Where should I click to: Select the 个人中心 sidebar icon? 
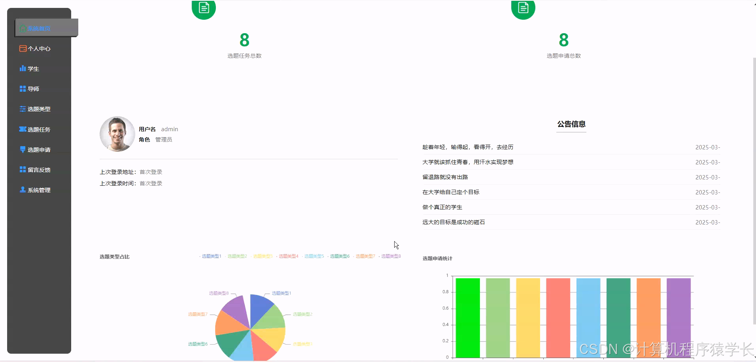click(23, 48)
